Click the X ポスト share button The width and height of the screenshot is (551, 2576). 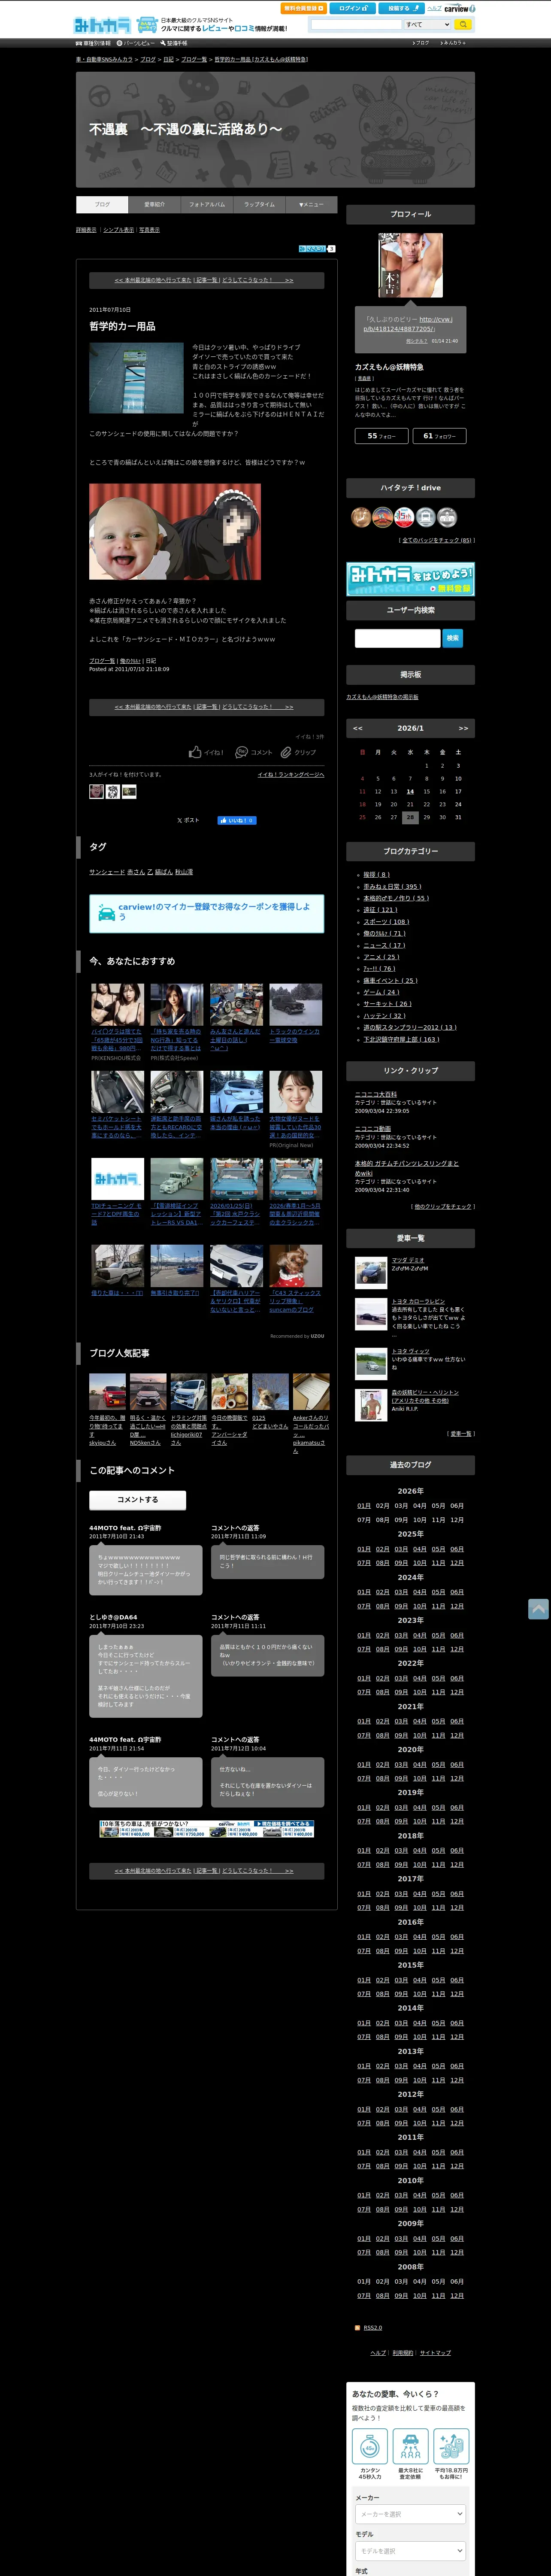pyautogui.click(x=188, y=820)
